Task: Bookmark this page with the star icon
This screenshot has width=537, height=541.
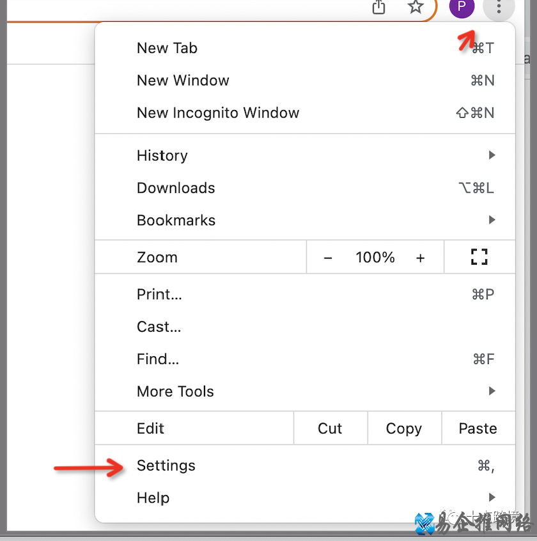Action: [x=416, y=7]
